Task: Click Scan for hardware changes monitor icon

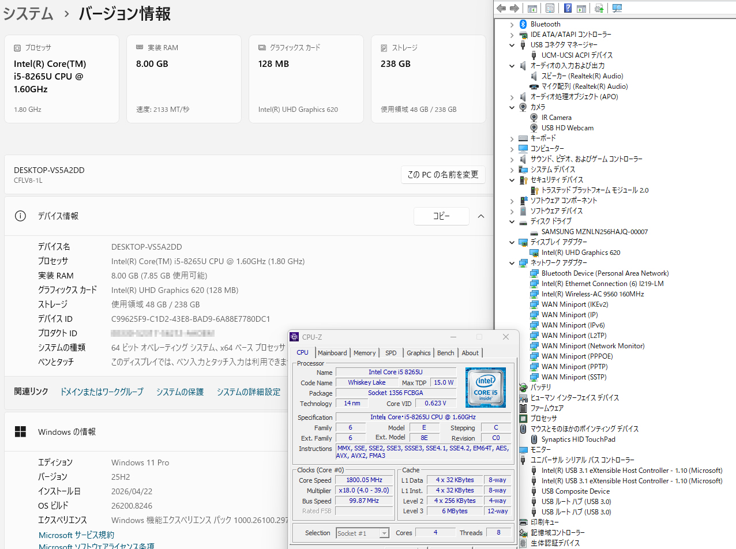Action: pos(617,8)
